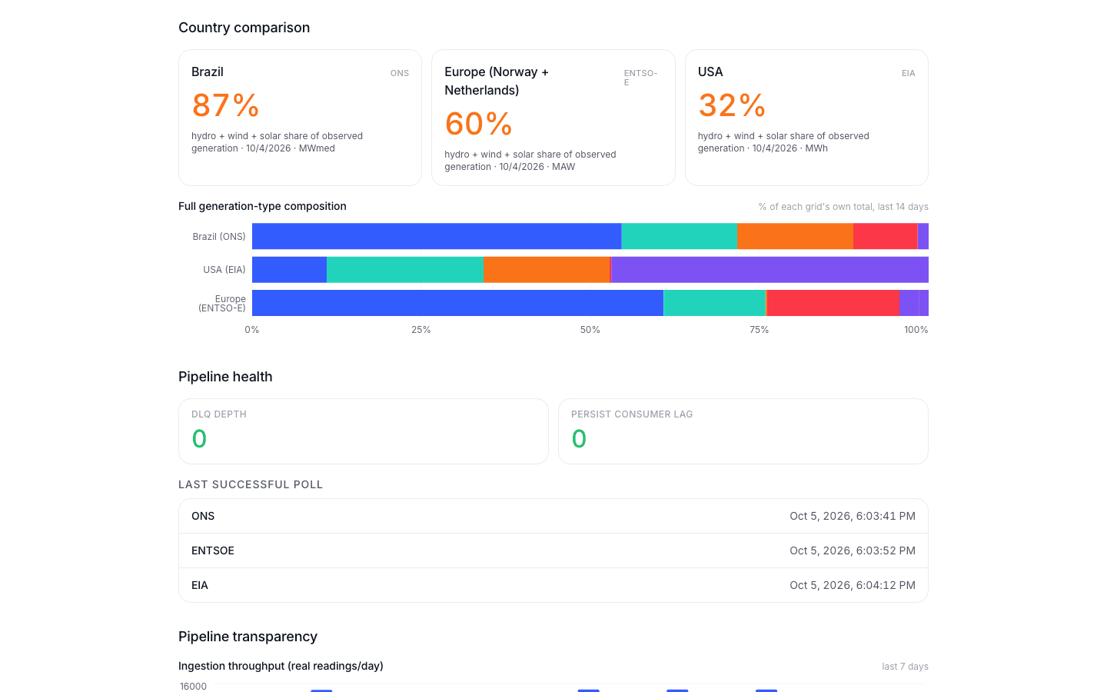This screenshot has width=1107, height=692.
Task: Click the DLQ Depth value 0
Action: [199, 438]
